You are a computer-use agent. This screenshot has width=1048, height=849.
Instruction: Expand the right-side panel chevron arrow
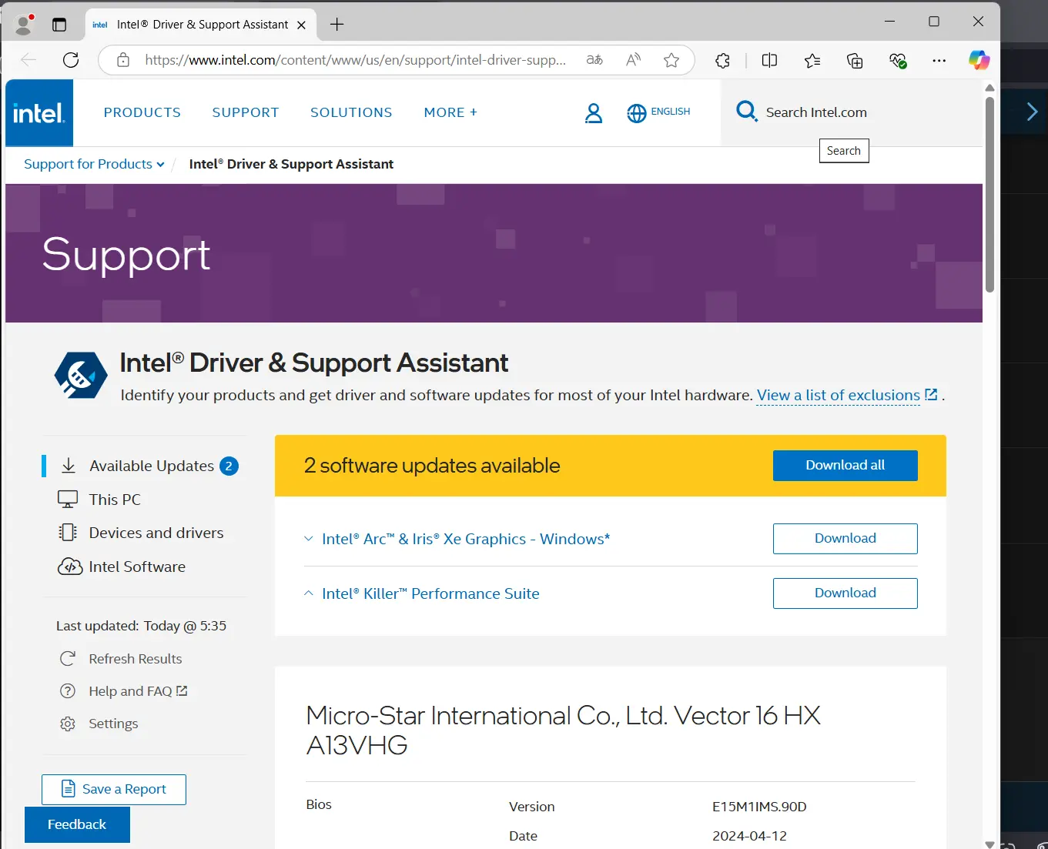click(x=1032, y=112)
